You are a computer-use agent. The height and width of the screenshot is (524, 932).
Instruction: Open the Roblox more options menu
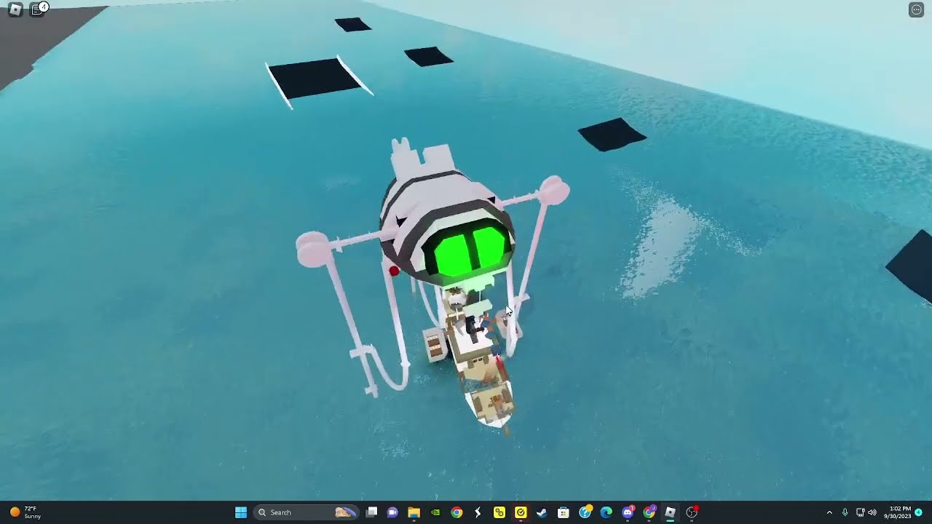[917, 9]
